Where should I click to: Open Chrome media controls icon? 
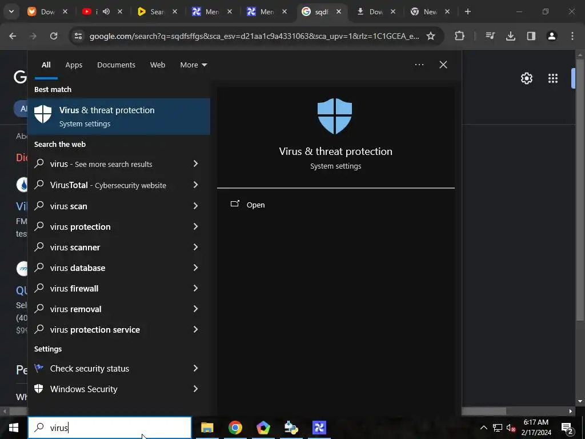(490, 36)
